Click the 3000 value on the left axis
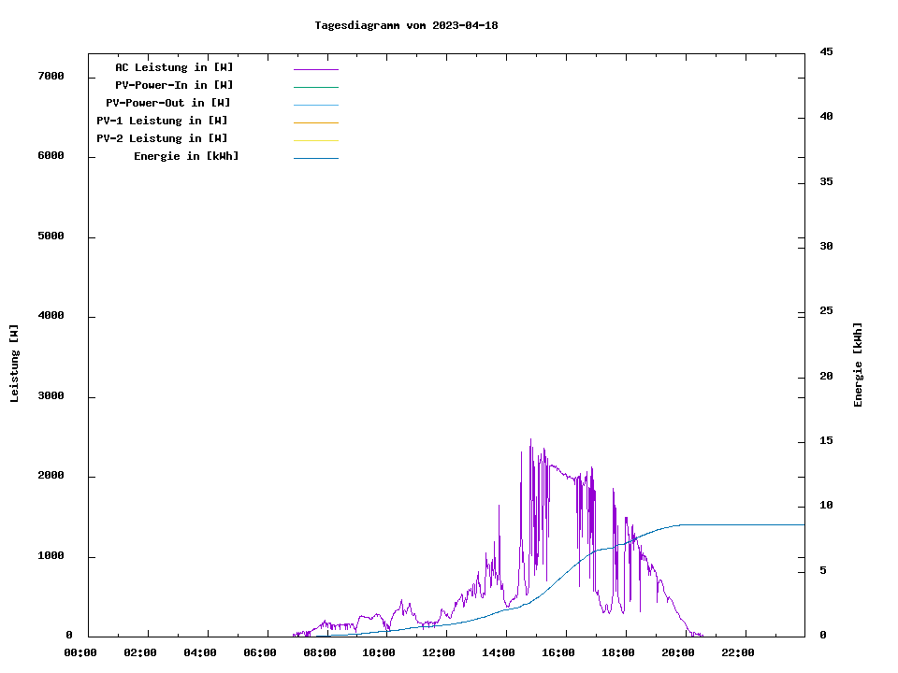The image size is (898, 673). pos(51,396)
